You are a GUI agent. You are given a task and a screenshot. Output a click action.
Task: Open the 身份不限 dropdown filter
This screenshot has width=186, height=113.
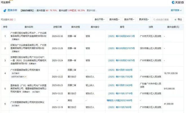[x=99, y=20]
